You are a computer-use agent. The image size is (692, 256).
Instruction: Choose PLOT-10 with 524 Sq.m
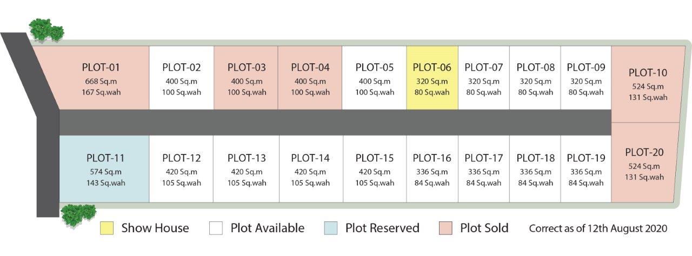[648, 84]
